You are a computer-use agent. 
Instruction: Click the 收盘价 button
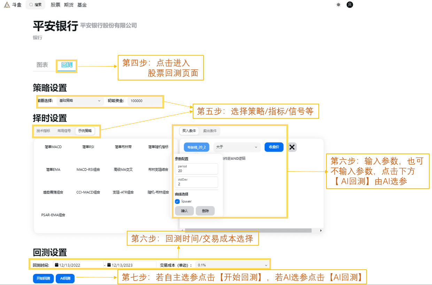tap(274, 147)
